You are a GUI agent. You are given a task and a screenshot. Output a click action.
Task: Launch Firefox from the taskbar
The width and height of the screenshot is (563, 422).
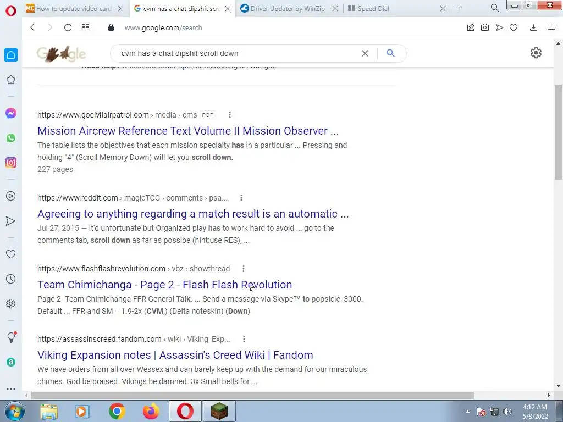pyautogui.click(x=151, y=411)
